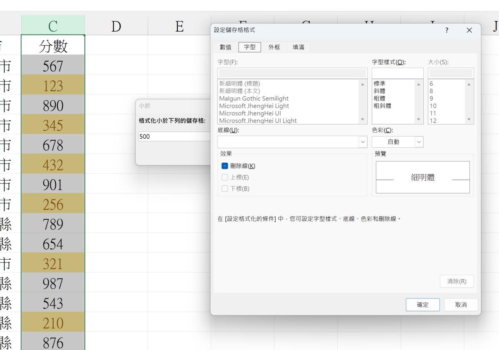Open the 色彩 color dropdown arrow
The height and width of the screenshot is (350, 499).
pos(419,142)
